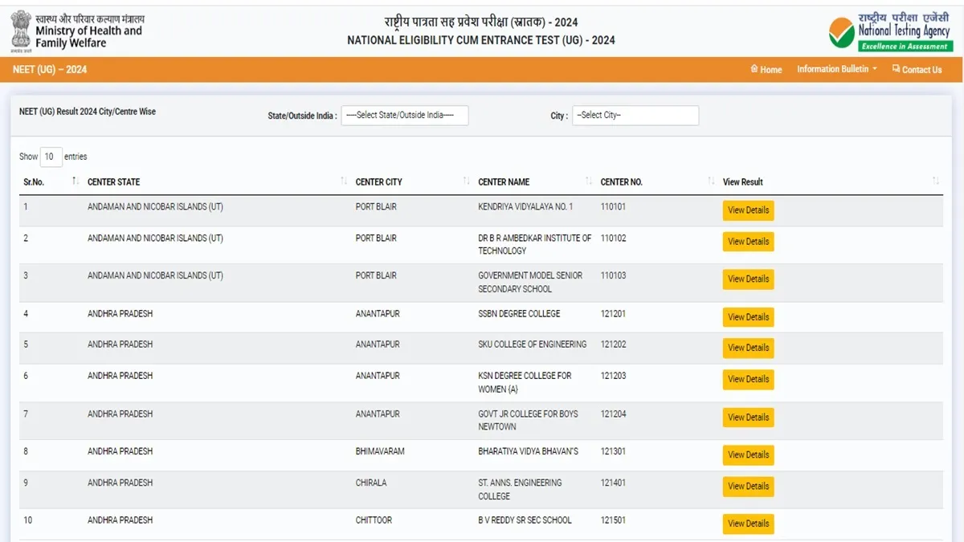Click the Ministry of Health emblem logo
This screenshot has width=964, height=542.
[x=21, y=30]
